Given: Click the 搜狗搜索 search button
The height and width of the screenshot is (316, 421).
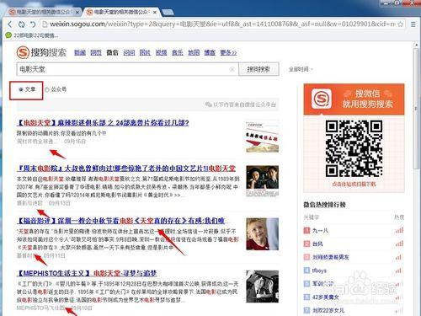Looking at the screenshot, I should (258, 69).
